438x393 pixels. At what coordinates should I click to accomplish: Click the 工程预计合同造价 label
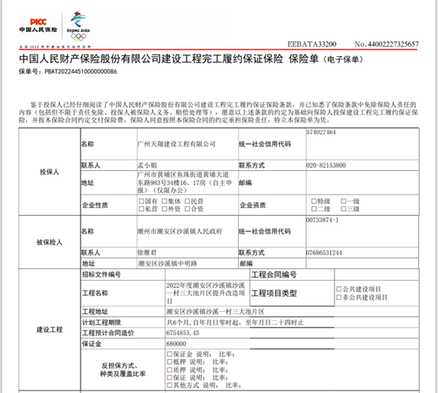click(108, 333)
